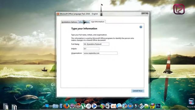Image resolution: width=195 pixels, height=110 pixels.
Task: Click the 'Full Name:' label
Action: tap(75, 44)
